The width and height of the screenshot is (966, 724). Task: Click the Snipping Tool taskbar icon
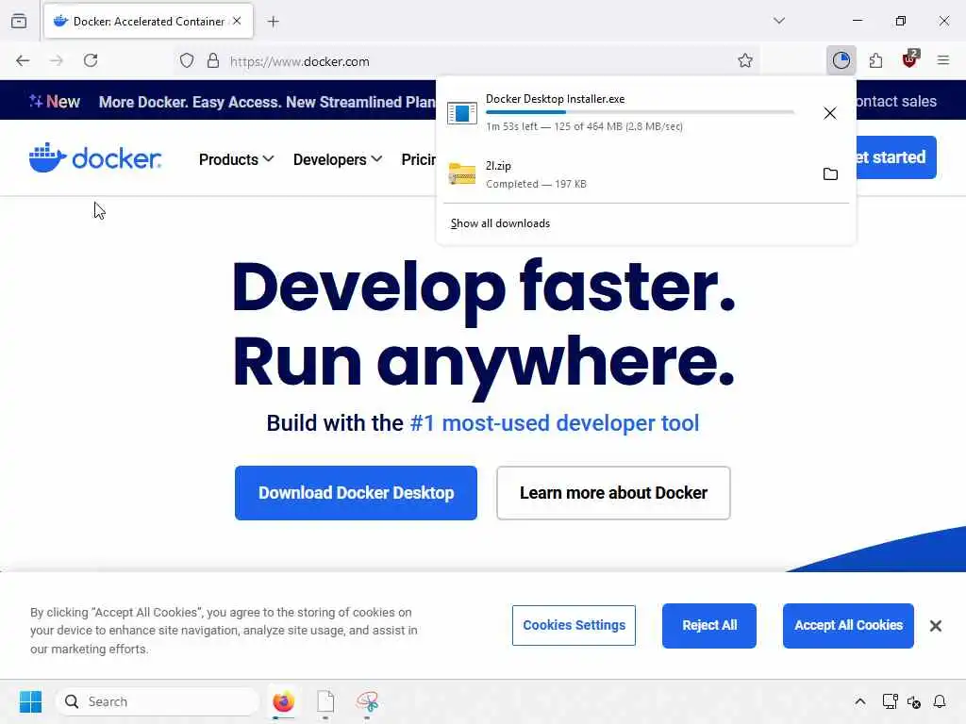pyautogui.click(x=367, y=701)
